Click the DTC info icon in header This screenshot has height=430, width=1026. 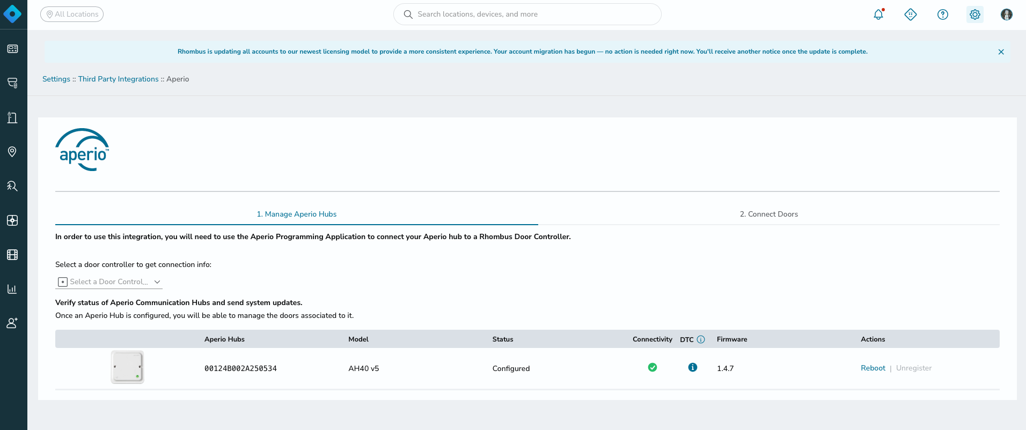pos(701,339)
